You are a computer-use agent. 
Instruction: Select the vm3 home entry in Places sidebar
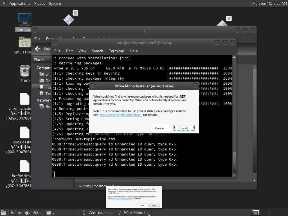tap(45, 74)
